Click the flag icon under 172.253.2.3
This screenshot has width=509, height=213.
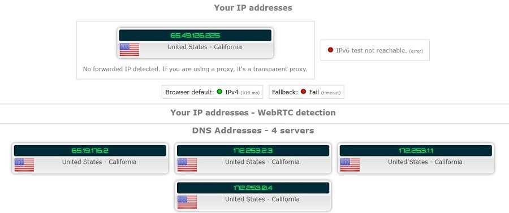(x=187, y=165)
